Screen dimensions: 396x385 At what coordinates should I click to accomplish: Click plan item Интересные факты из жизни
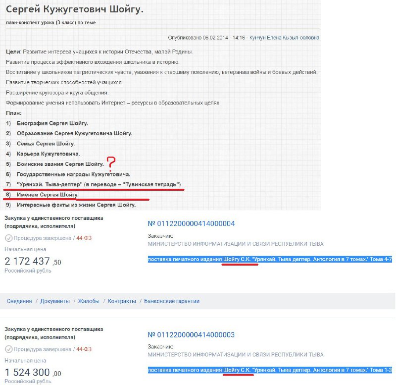point(76,205)
